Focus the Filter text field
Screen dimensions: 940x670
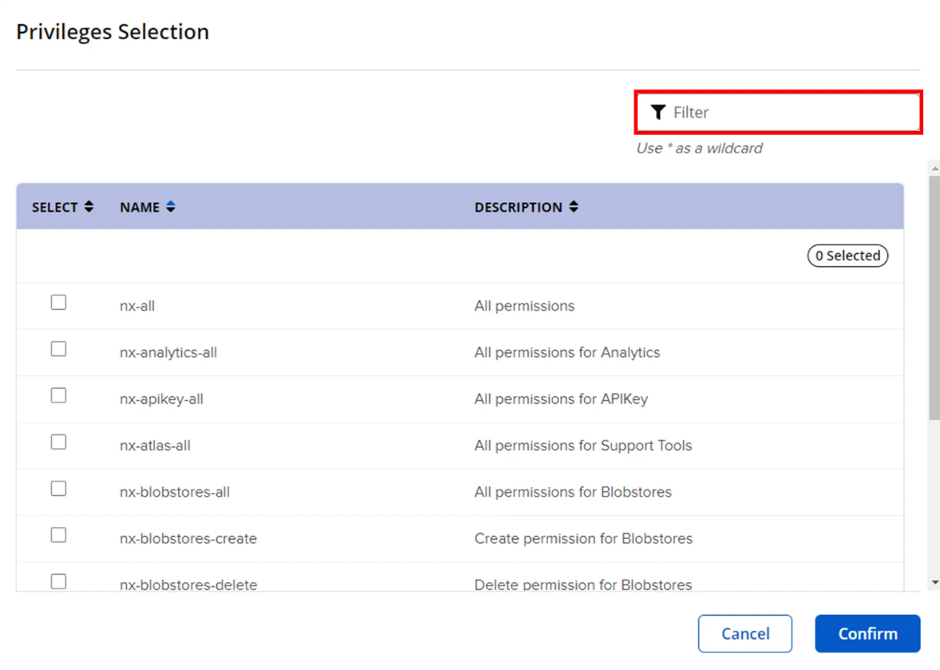779,112
